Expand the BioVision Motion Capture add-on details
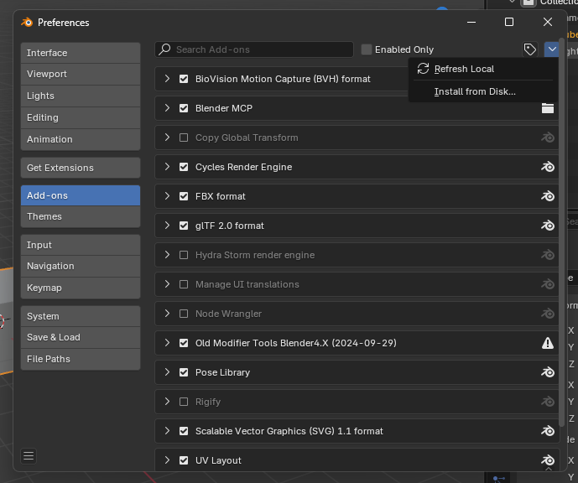Screen dimensions: 578x483 tap(167, 79)
